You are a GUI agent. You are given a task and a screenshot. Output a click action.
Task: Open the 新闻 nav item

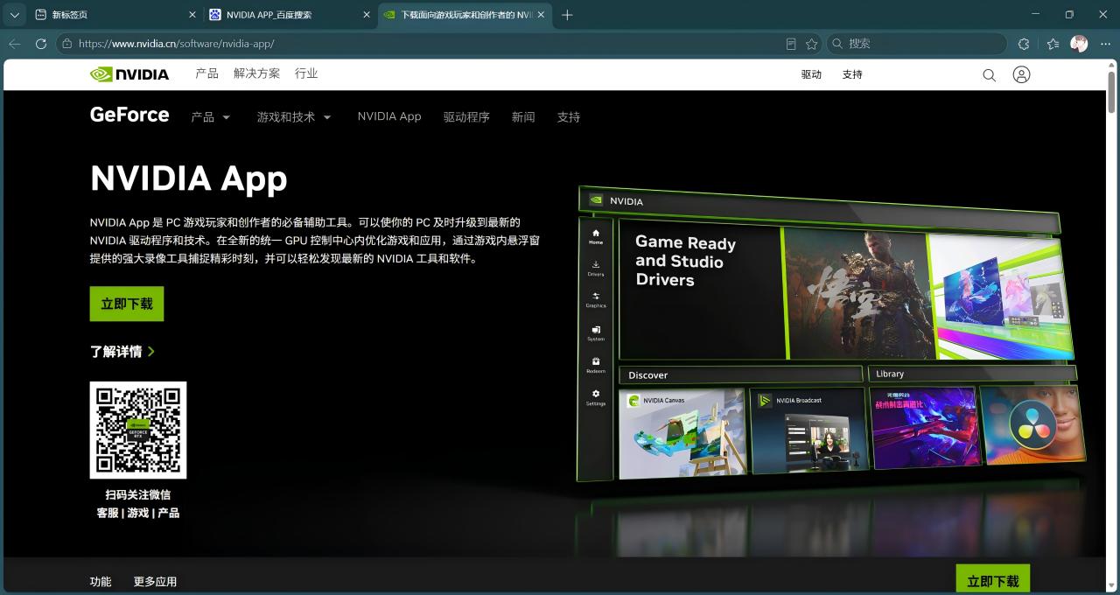(523, 117)
